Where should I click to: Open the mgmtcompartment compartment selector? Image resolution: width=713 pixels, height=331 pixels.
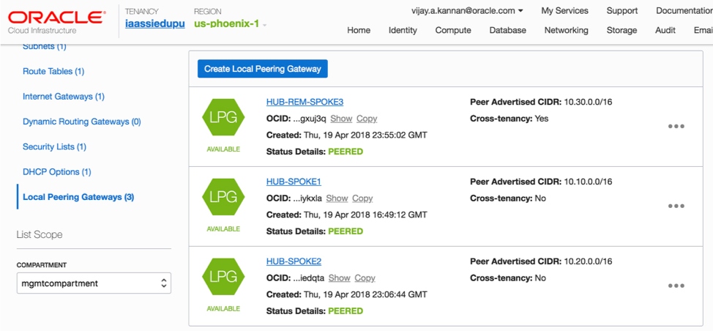coord(94,283)
